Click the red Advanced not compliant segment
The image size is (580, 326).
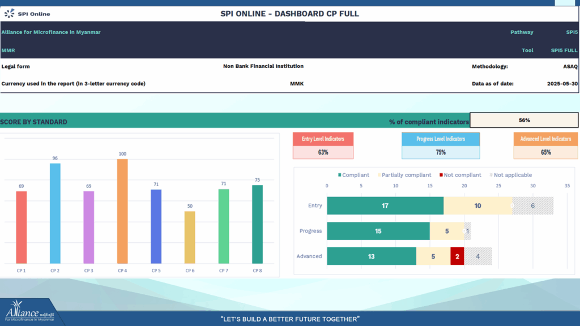click(x=457, y=256)
